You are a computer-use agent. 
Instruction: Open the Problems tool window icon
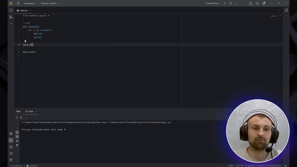pos(11,154)
